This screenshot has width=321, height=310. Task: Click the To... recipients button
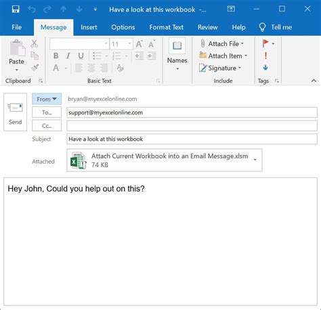[47, 112]
